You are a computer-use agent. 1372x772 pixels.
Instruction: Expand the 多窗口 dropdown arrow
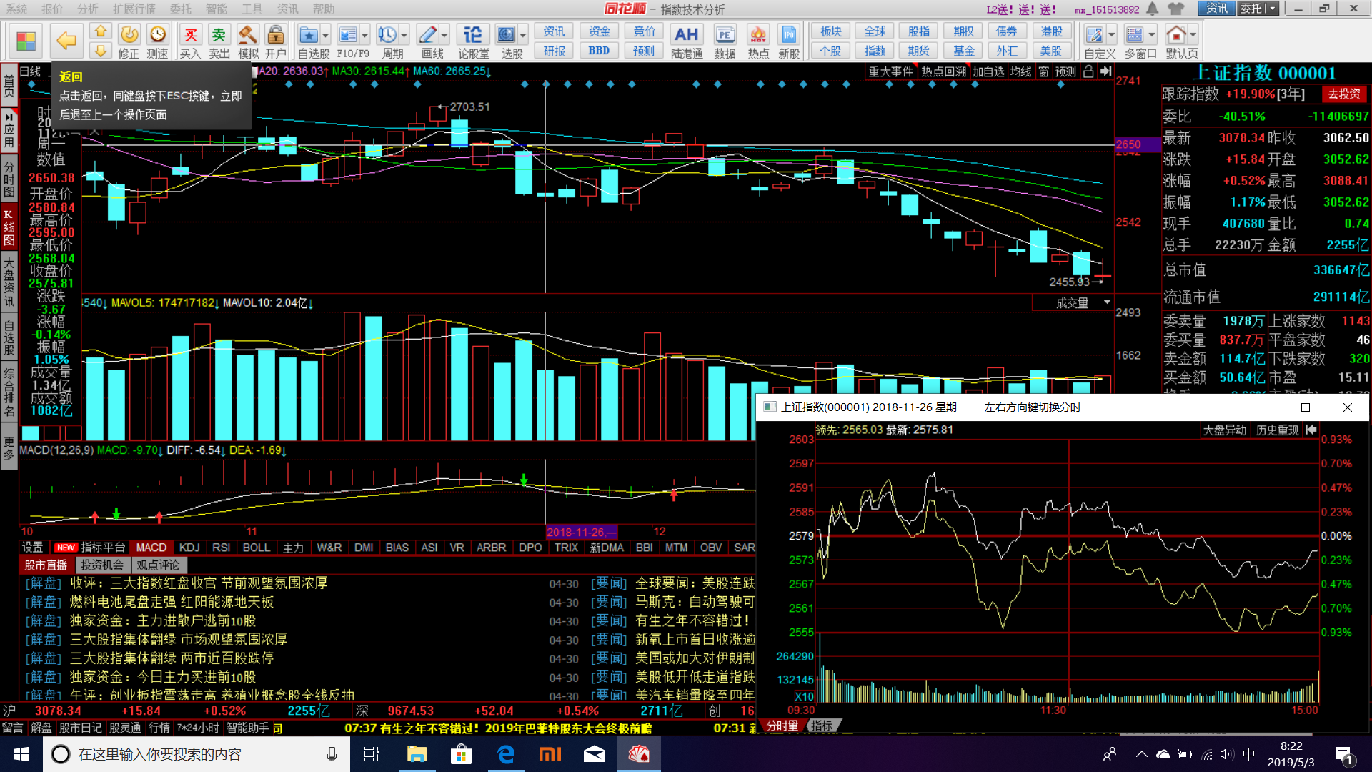pos(1152,35)
